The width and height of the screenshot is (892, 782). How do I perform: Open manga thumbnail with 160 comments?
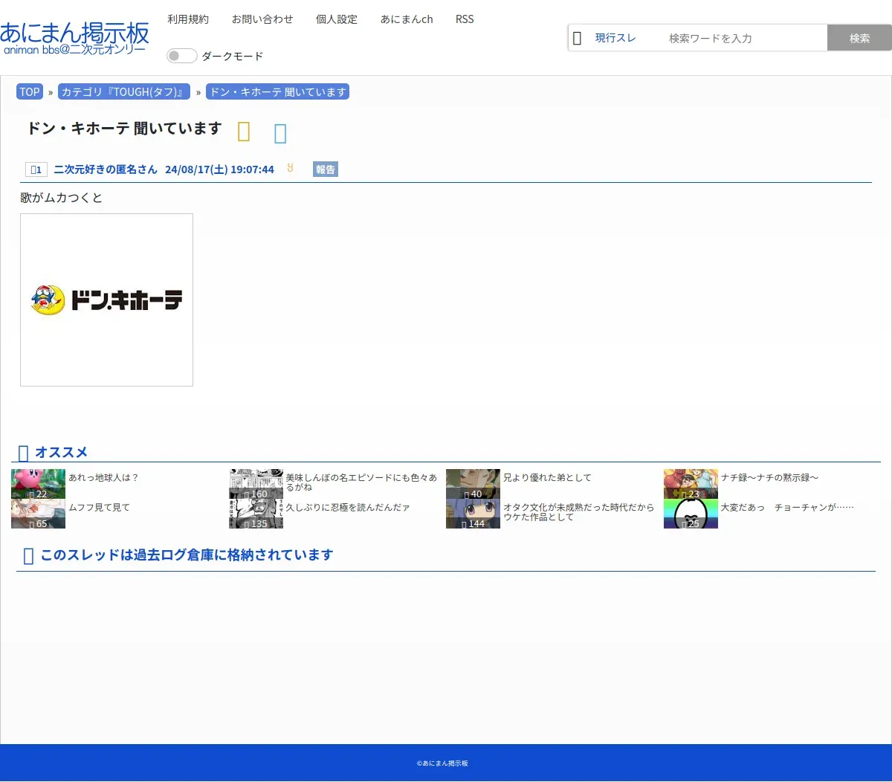coord(256,484)
